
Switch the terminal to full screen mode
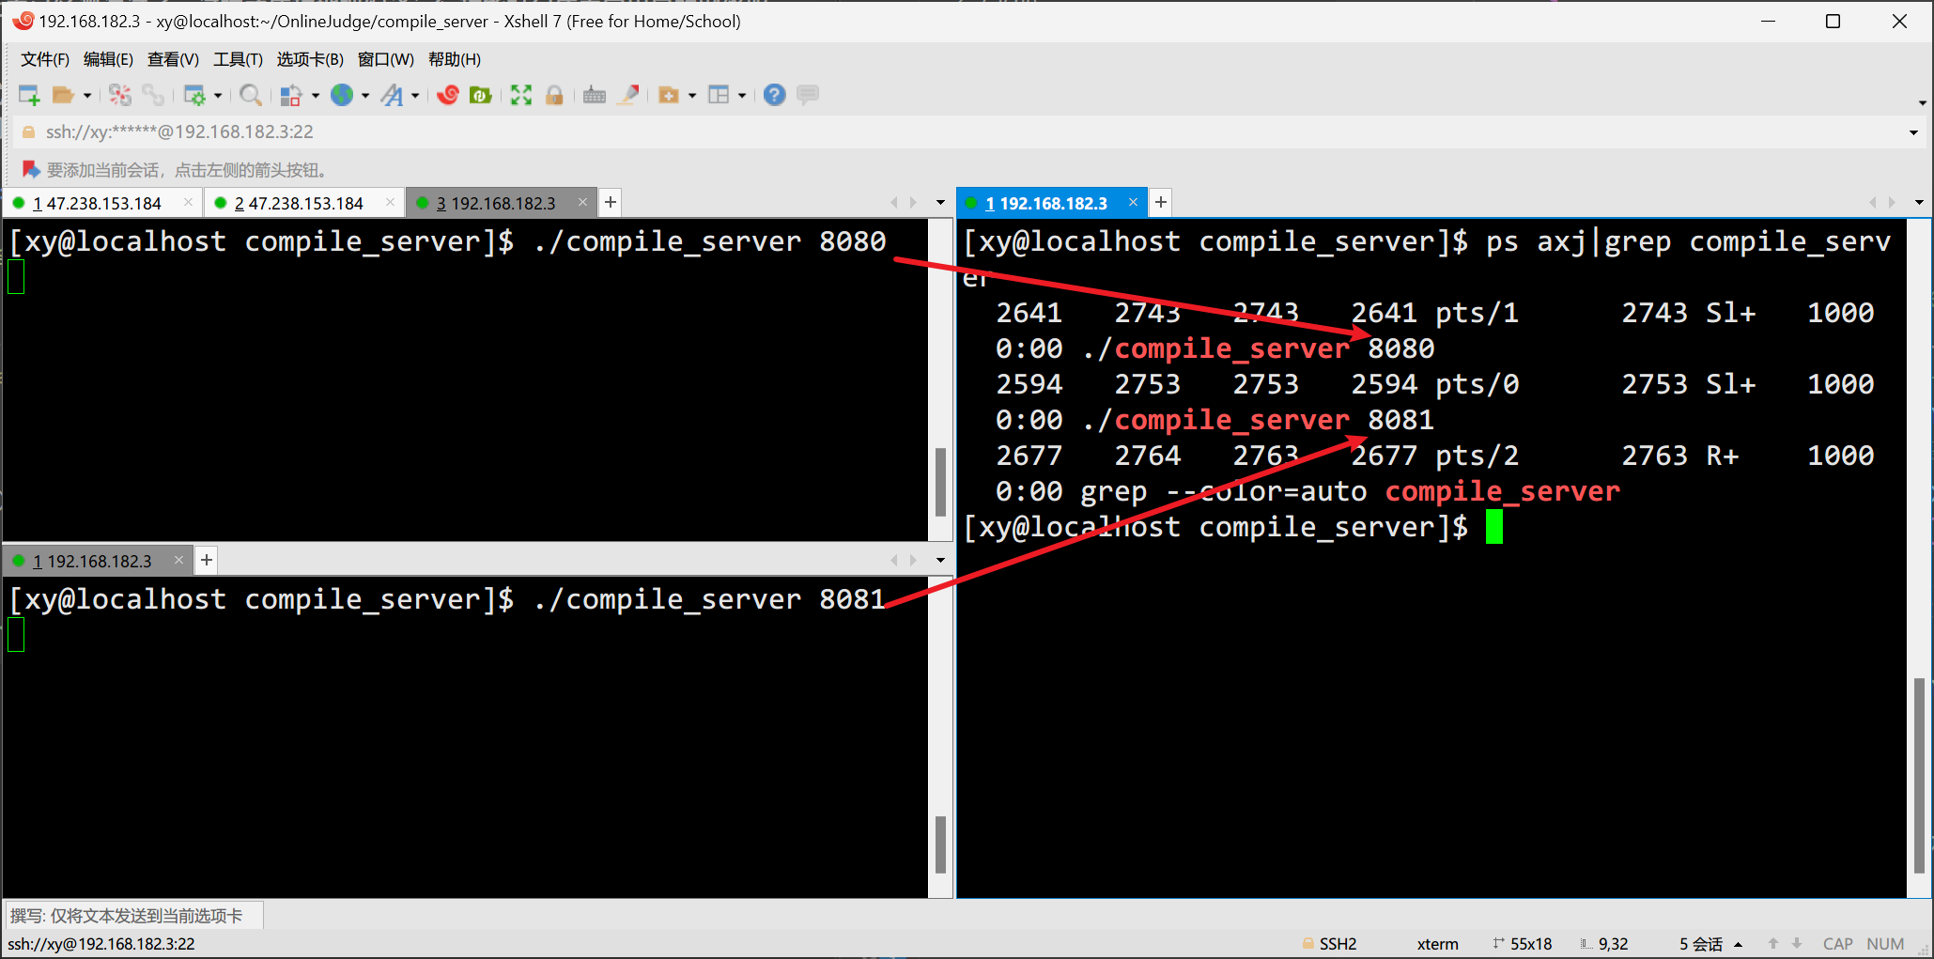520,94
